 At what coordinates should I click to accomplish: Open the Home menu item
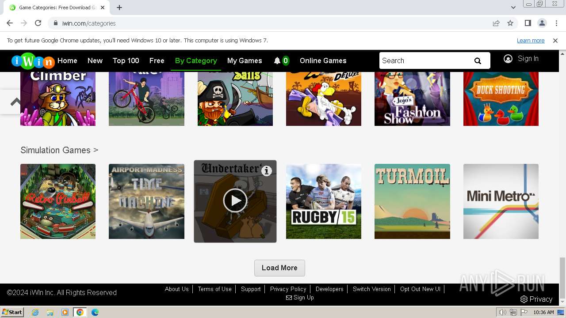pos(67,61)
